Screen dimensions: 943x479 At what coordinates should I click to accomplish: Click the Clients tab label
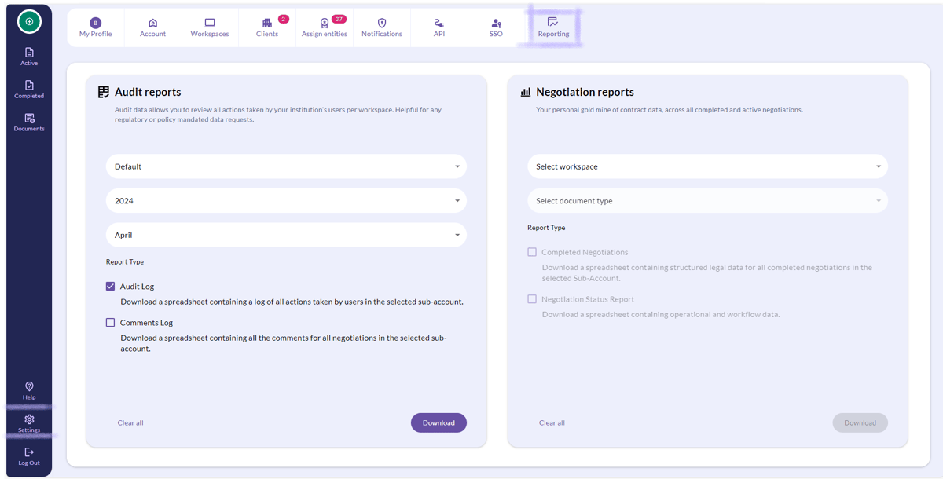267,34
